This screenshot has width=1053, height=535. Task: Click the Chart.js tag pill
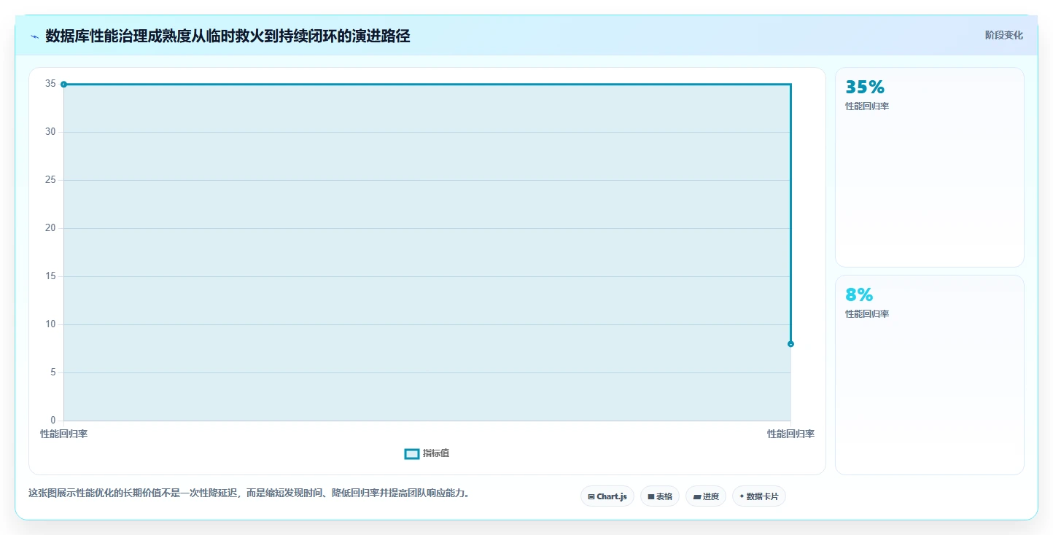click(607, 496)
